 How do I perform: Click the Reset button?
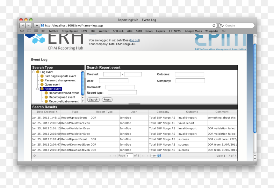[x=107, y=100]
